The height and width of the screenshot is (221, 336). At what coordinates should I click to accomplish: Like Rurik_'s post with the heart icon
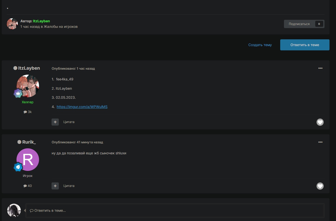[320, 186]
